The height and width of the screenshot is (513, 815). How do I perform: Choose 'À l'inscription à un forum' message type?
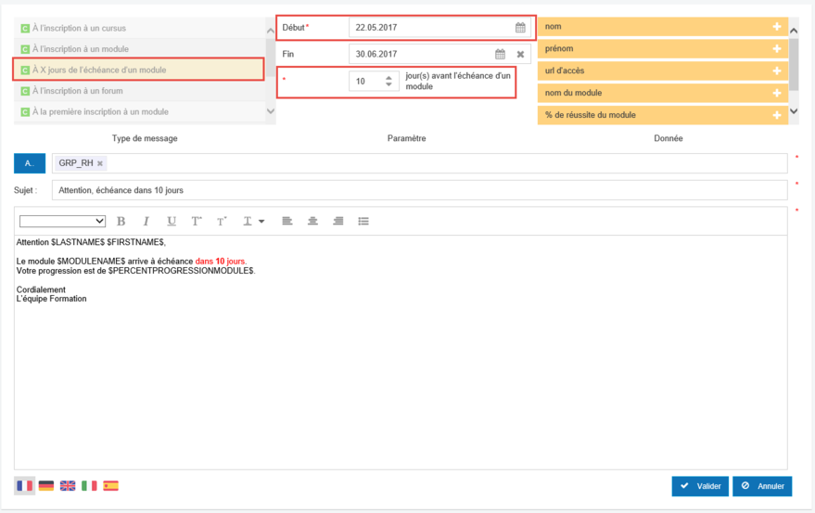pos(77,91)
